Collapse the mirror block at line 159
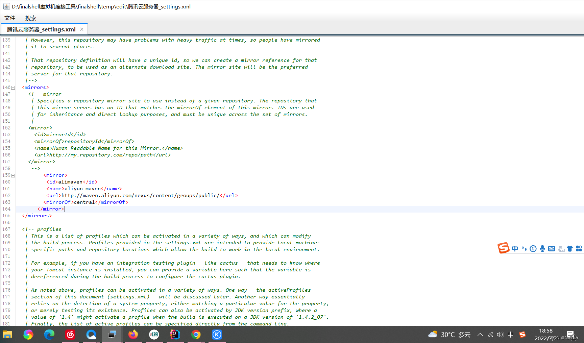The width and height of the screenshot is (584, 343). pos(13,175)
